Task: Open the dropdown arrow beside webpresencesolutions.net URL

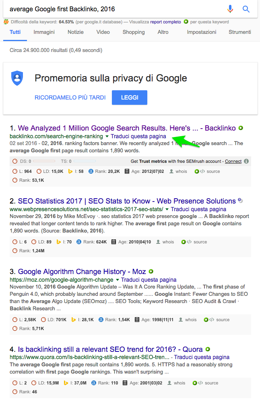Action: coord(167,210)
